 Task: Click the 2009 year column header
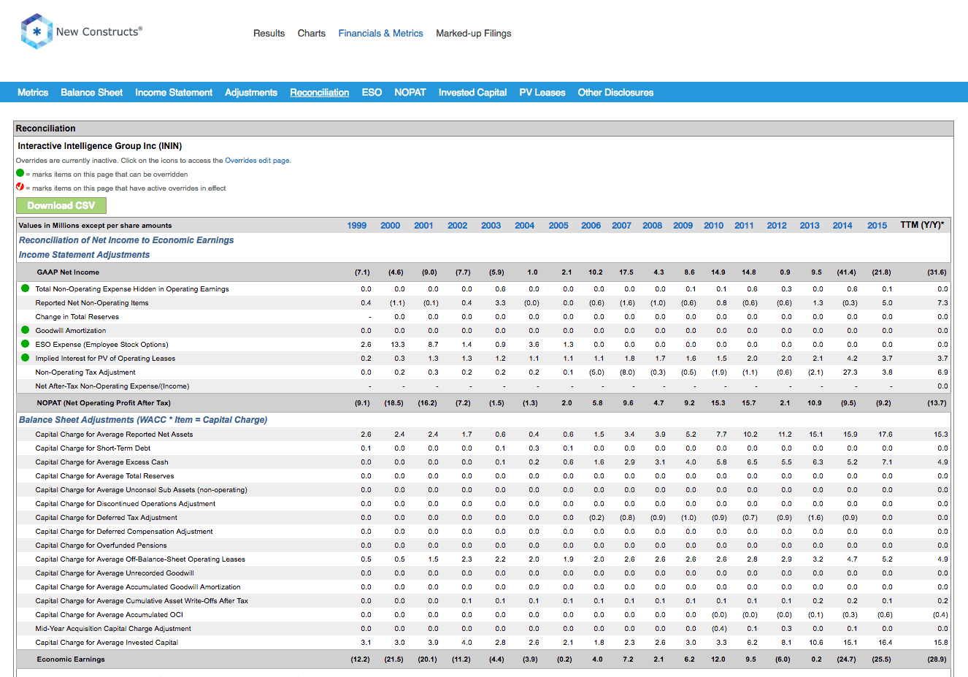[683, 226]
